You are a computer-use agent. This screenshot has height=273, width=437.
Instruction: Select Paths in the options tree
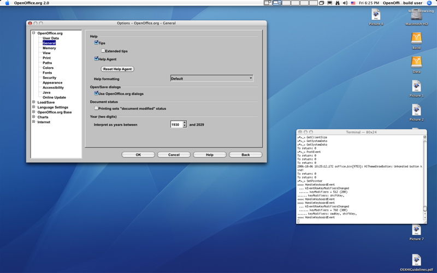coord(47,63)
